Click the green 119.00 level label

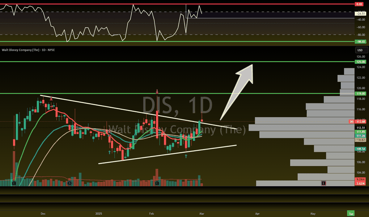click(361, 94)
